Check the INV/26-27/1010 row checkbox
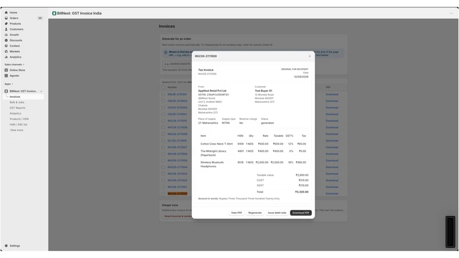The width and height of the screenshot is (459, 258). (164, 121)
